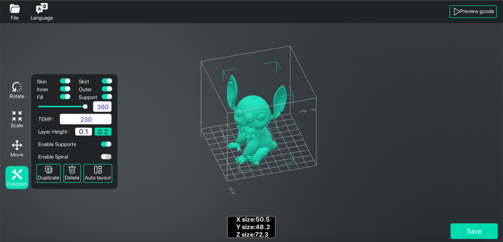The image size is (503, 242).
Task: Toggle the Skin visibility switch
Action: 65,81
